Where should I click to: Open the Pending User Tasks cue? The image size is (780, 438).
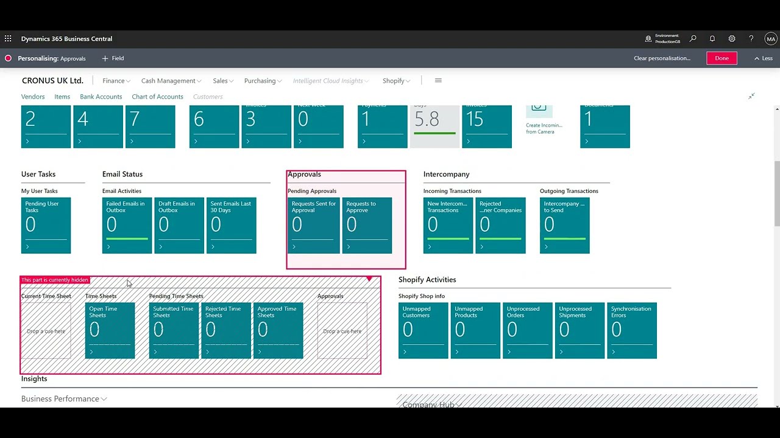point(46,226)
